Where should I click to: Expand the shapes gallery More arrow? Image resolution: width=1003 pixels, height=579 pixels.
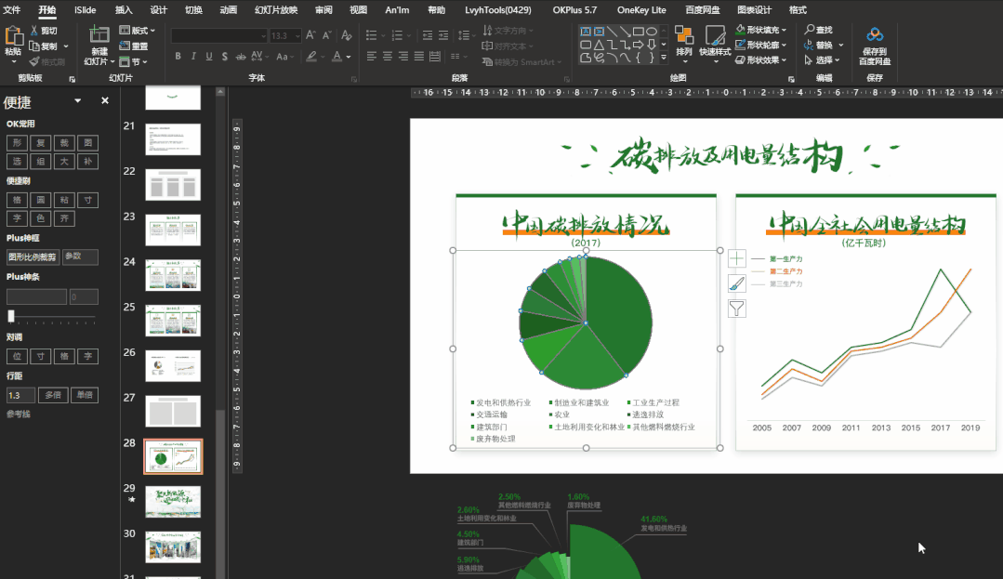(x=664, y=58)
